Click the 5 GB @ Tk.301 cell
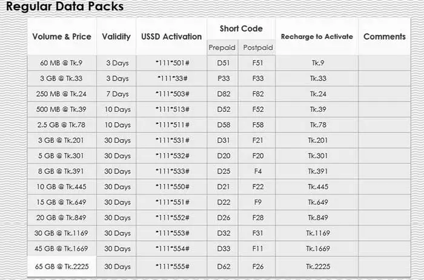The image size is (424, 280). 62,156
